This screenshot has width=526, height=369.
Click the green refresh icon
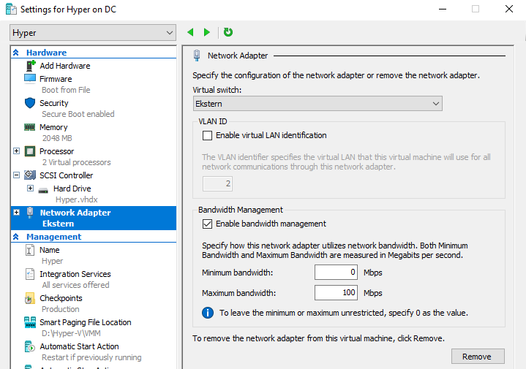228,32
